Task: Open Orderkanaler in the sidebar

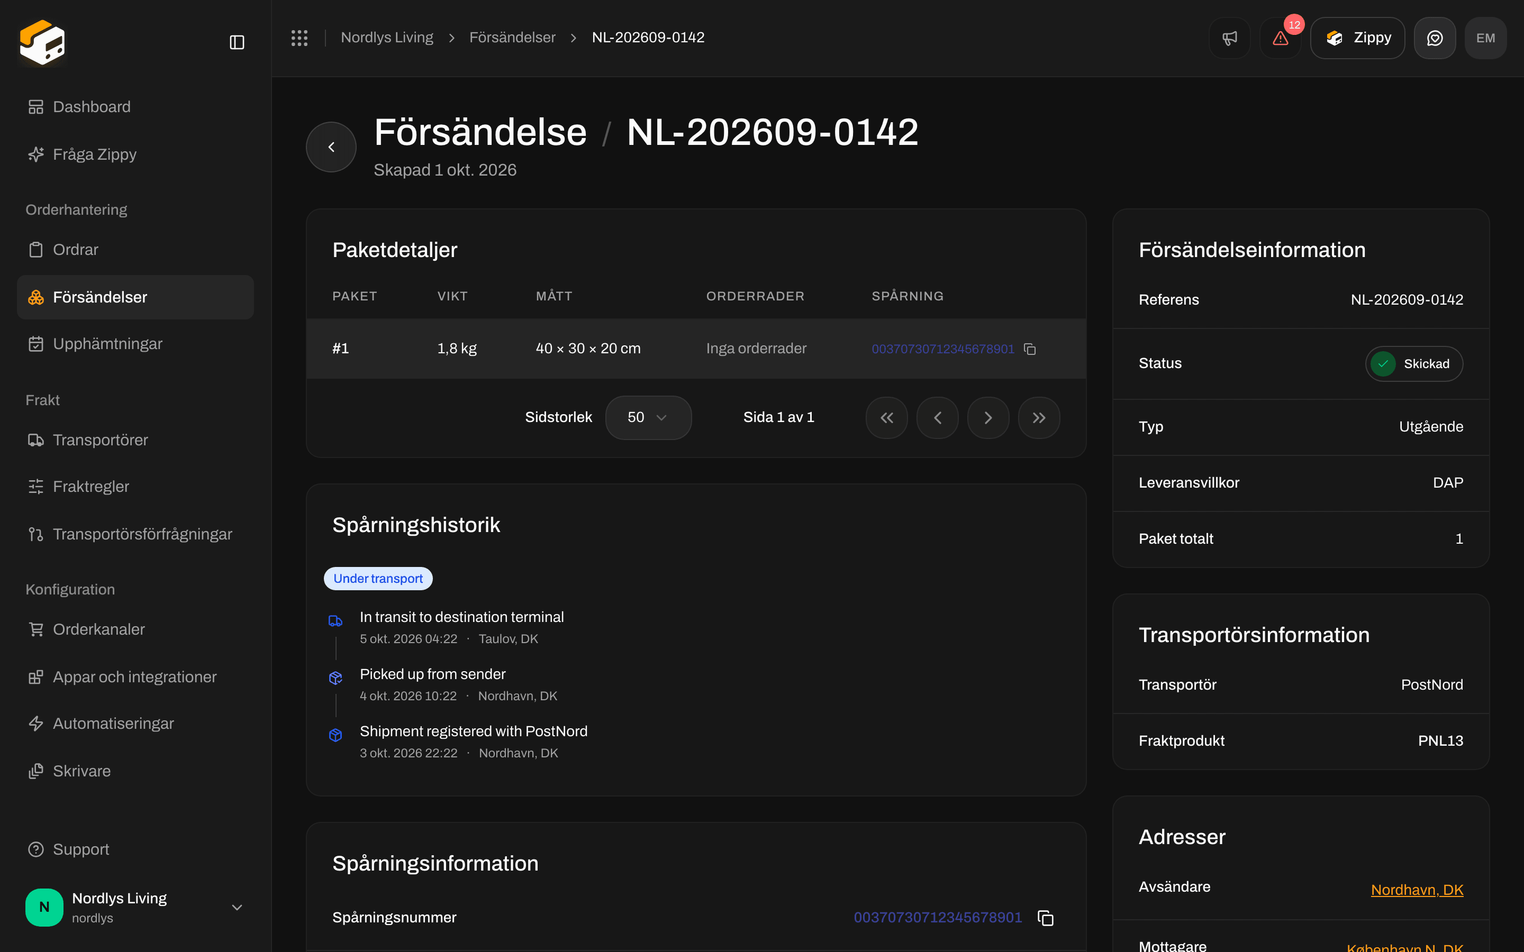Action: click(x=135, y=629)
